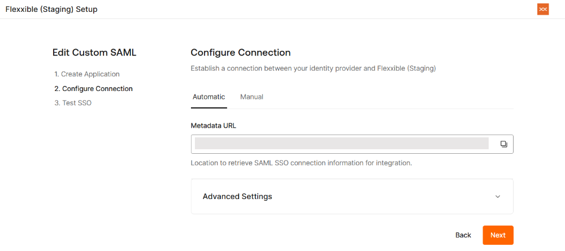Select the Automatic tab

pyautogui.click(x=208, y=97)
